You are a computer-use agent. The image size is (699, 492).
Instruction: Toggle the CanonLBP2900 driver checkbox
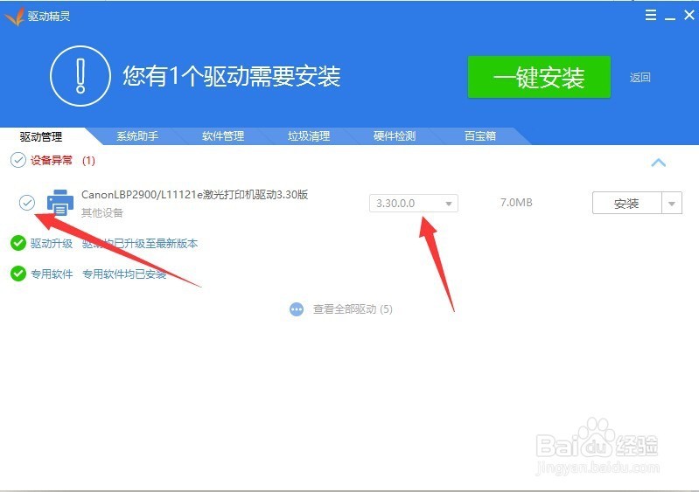27,203
